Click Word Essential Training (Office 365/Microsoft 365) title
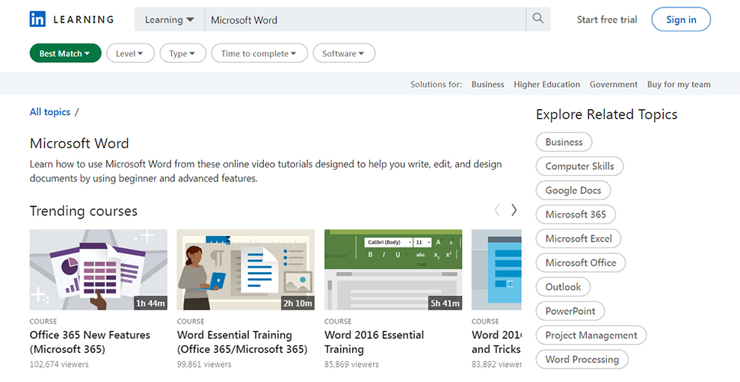Viewport: 740px width, 382px height. point(242,342)
